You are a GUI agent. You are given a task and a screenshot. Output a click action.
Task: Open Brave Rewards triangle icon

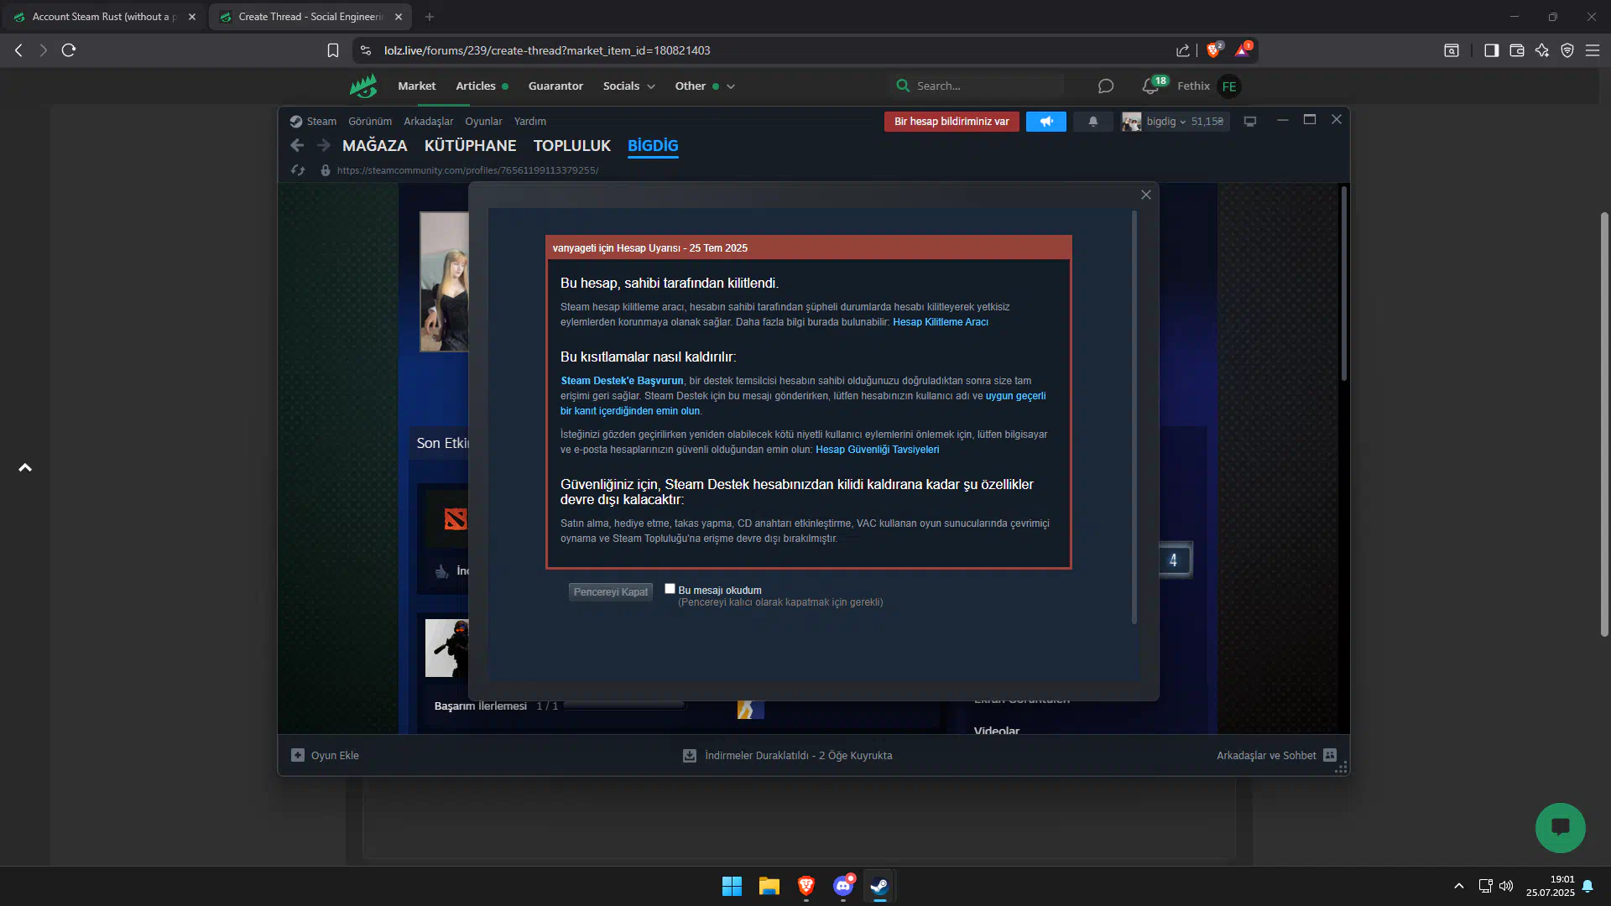point(1243,50)
